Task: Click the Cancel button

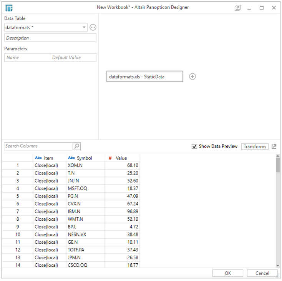Action: click(x=262, y=273)
